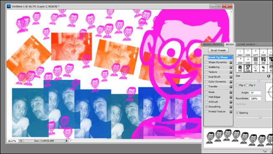Toggle the lock icon beside Dual Brush
273x154 pixels.
[231, 77]
